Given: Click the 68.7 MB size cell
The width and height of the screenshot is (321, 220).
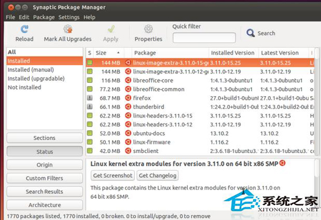Looking at the screenshot, I should click(x=110, y=98).
